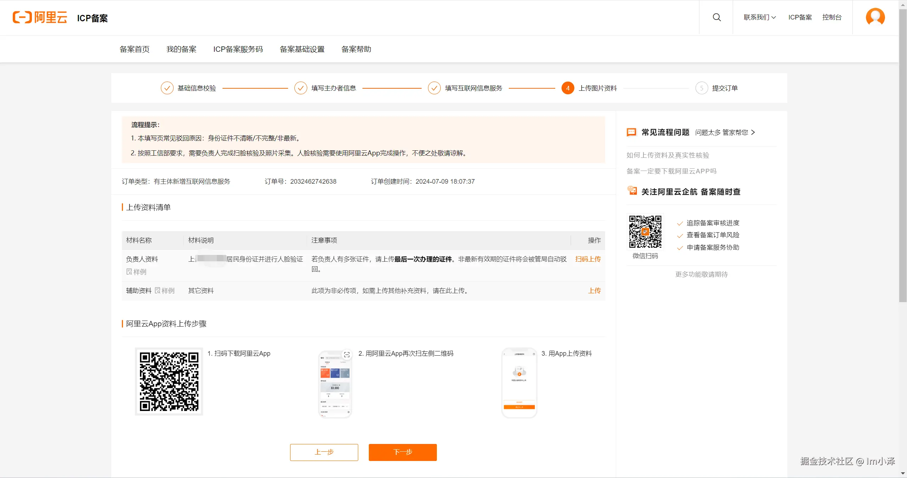Screen dimensions: 907x478
Task: Click the 下一步 button
Action: 402,452
